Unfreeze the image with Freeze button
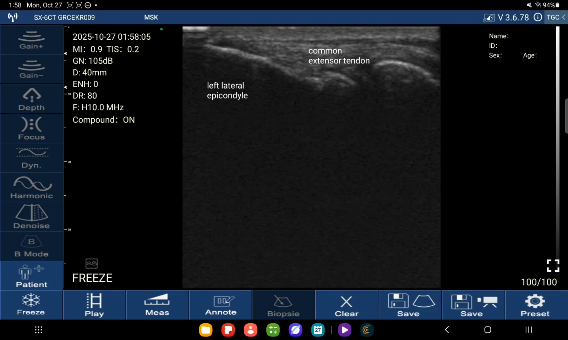 click(31, 305)
